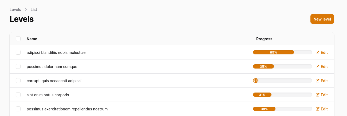
Task: Click the 9% progress bar
Action: pos(283,81)
